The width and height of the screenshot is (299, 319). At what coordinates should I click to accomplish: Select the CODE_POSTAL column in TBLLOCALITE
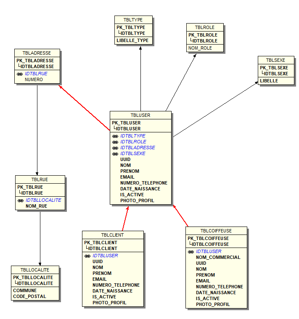tap(29, 296)
